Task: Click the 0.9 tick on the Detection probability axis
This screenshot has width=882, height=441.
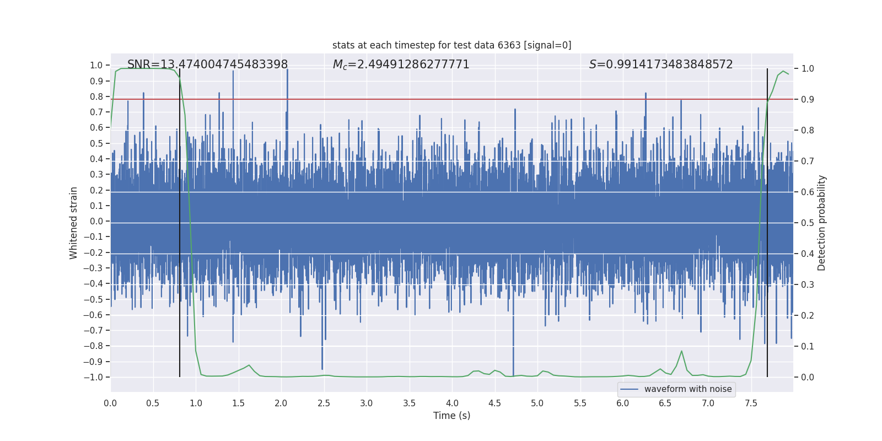Action: pos(808,100)
